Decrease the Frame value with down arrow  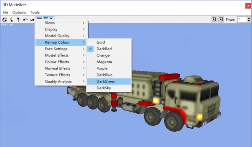pos(249,21)
